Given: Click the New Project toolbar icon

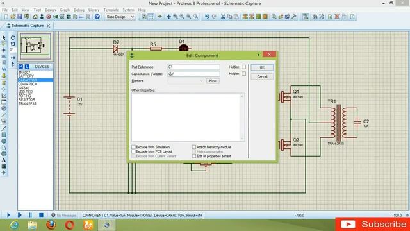Looking at the screenshot, I should (x=6, y=17).
